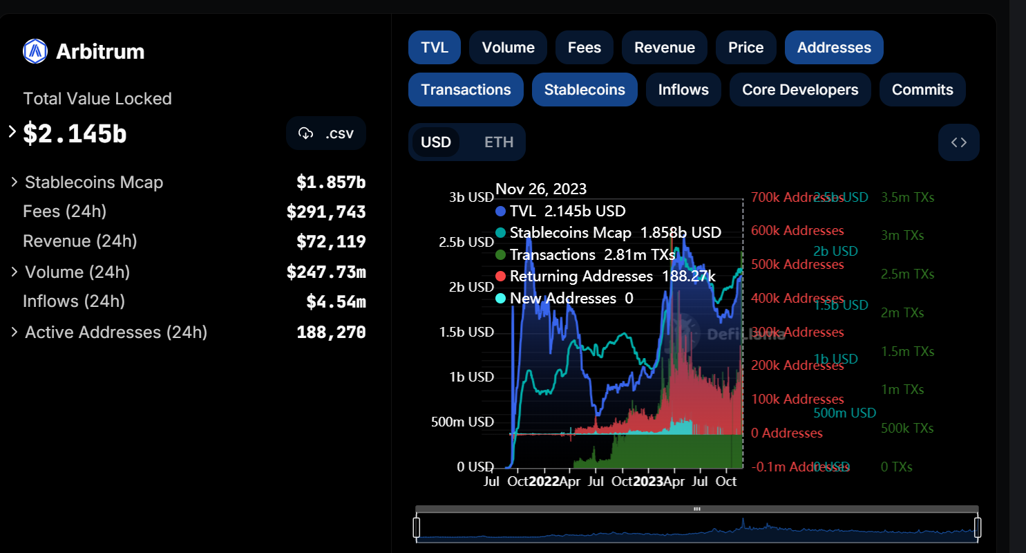
Task: Open the embed code icon button
Action: coord(959,142)
